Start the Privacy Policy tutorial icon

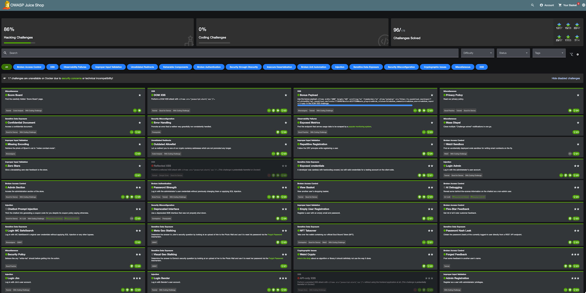[570, 111]
